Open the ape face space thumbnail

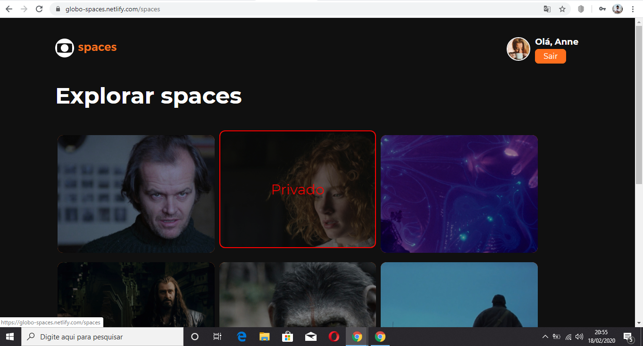click(x=298, y=295)
